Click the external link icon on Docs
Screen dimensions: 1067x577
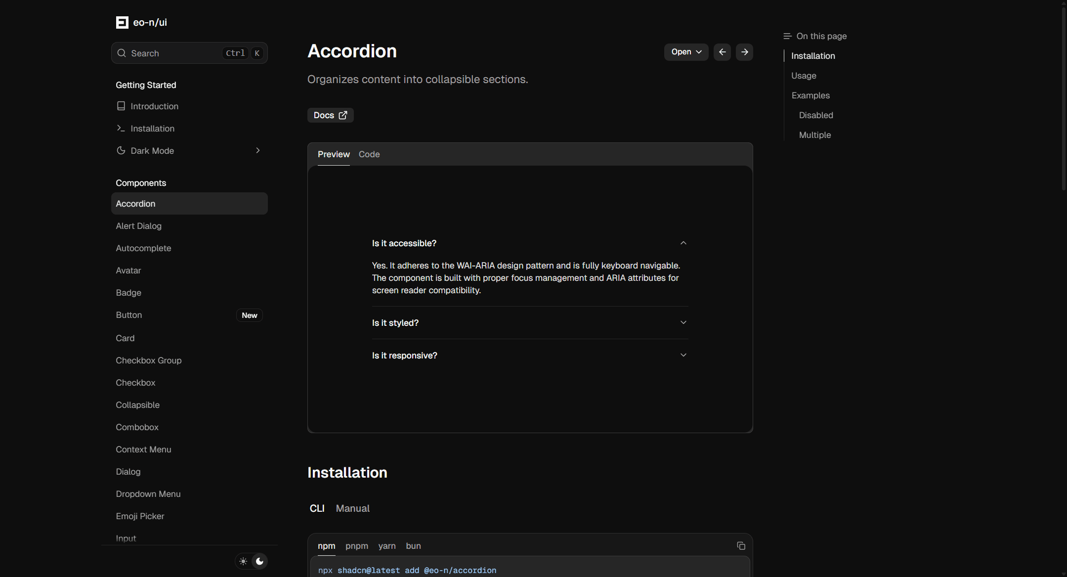click(x=343, y=115)
